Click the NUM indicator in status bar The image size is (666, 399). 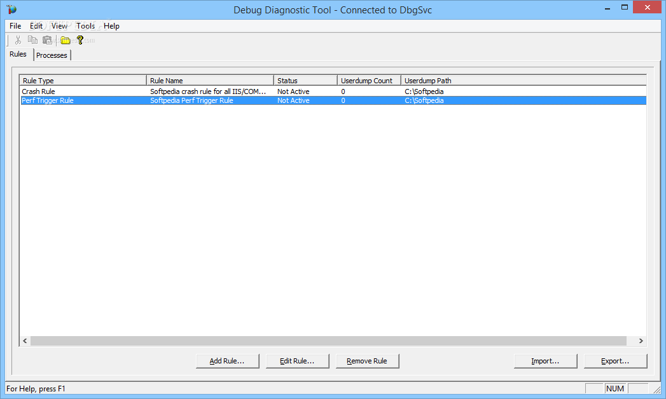click(x=615, y=388)
